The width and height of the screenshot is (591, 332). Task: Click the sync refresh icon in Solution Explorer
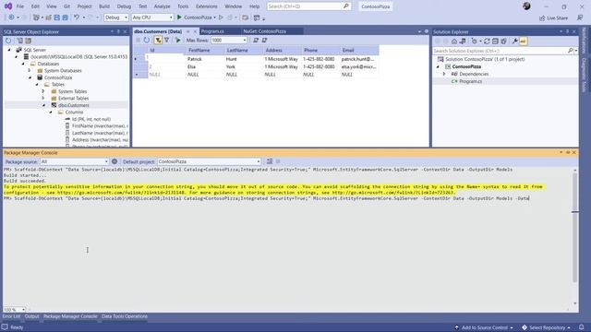pos(487,41)
